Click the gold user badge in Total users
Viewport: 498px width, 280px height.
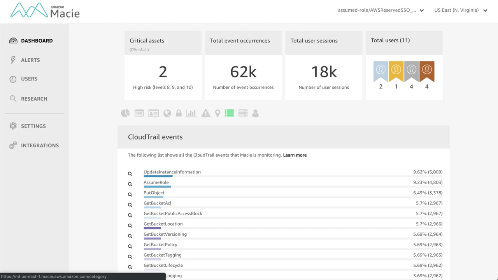click(396, 71)
